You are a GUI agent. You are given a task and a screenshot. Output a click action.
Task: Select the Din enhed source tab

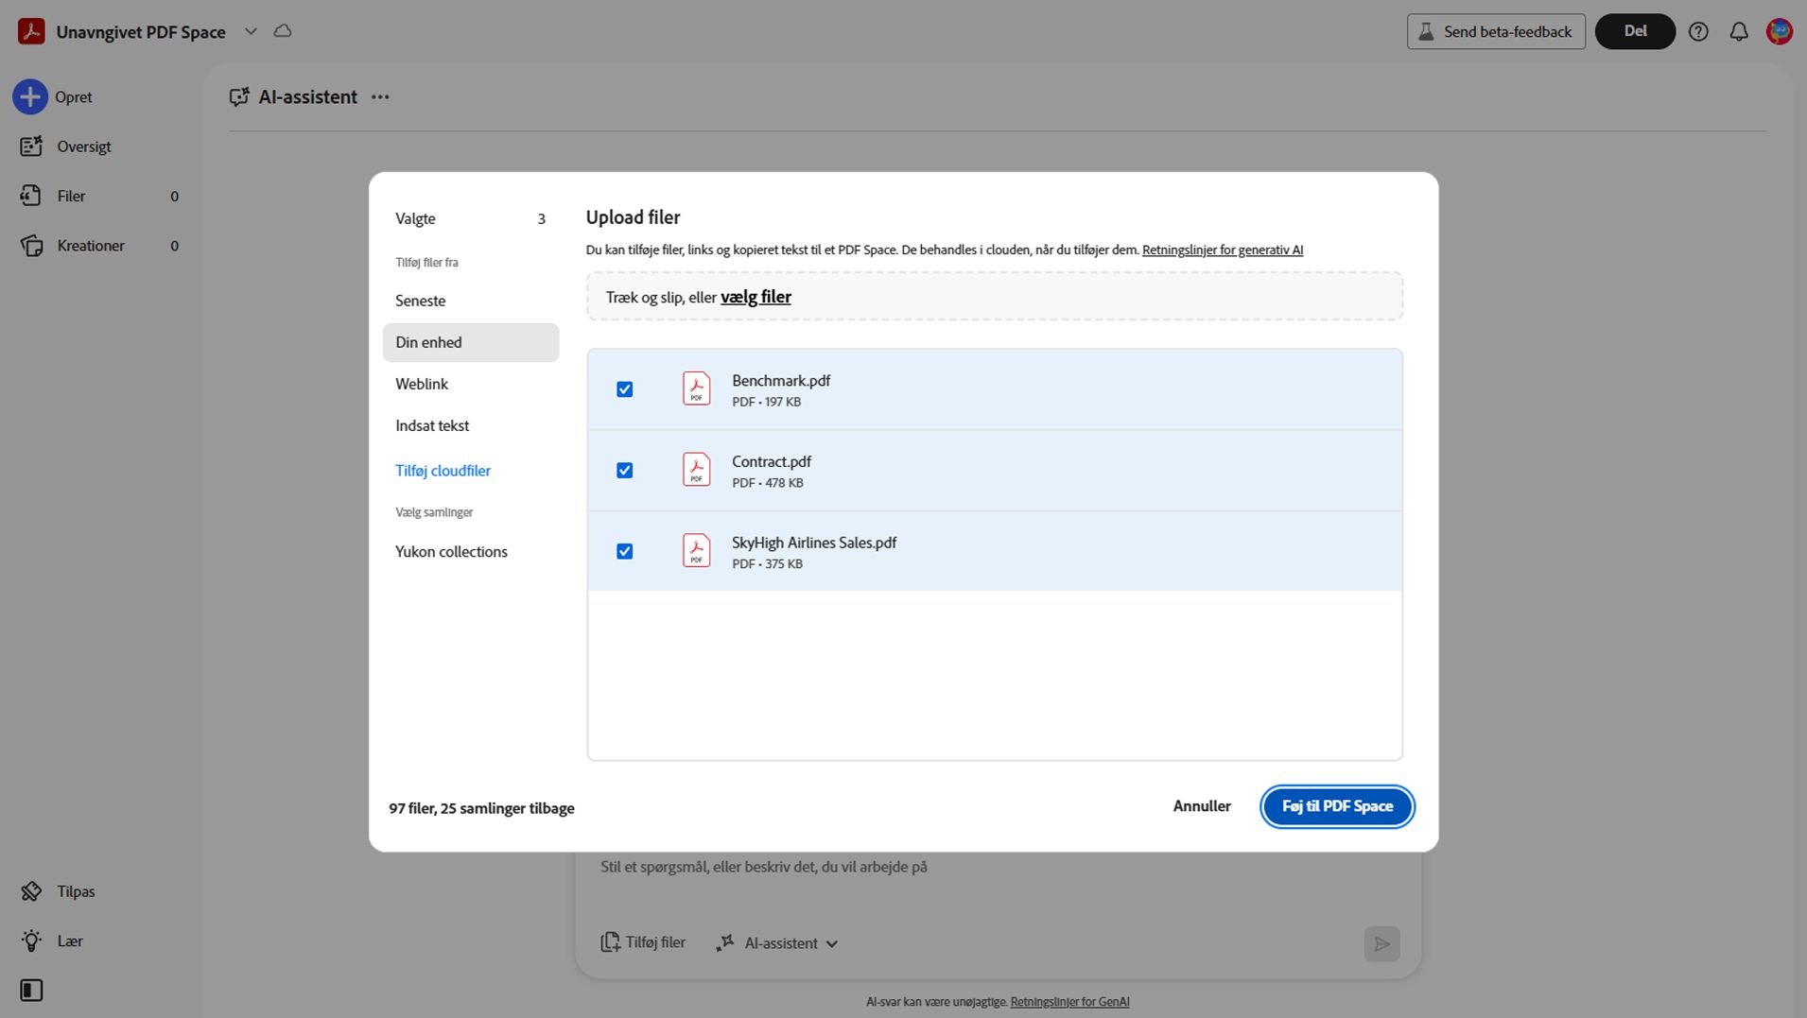(x=471, y=342)
